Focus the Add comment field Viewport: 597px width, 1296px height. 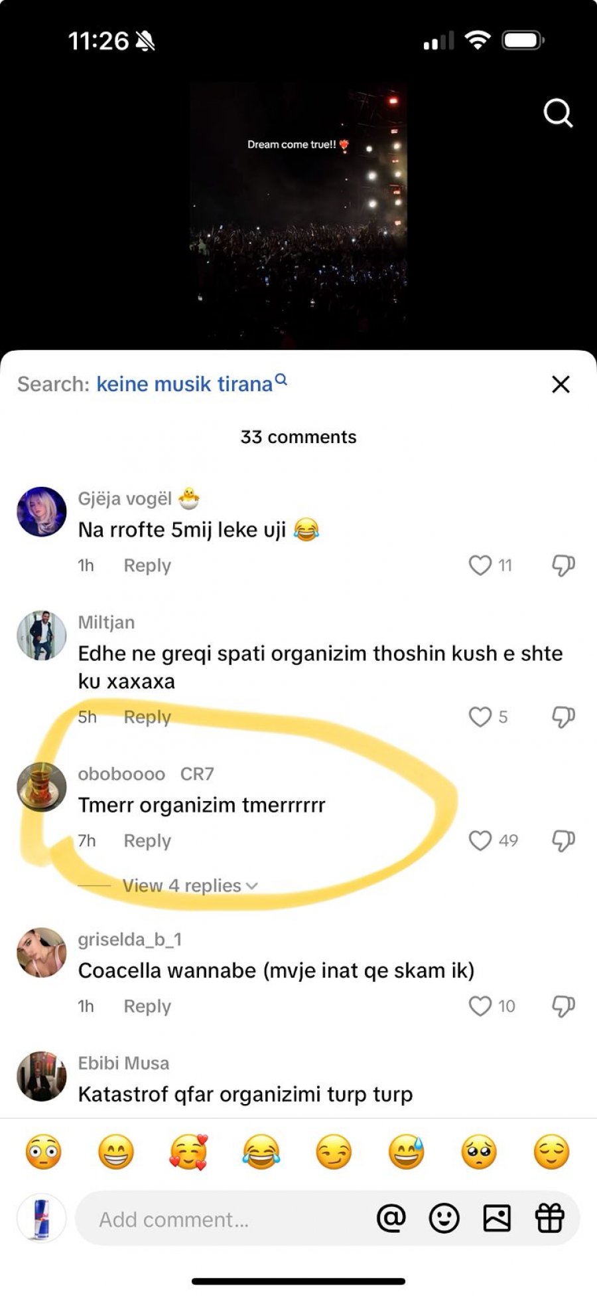219,1220
